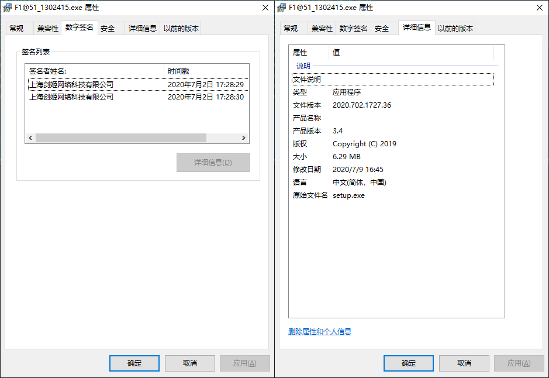Select the signature timestamped 17:28:29

pos(117,84)
